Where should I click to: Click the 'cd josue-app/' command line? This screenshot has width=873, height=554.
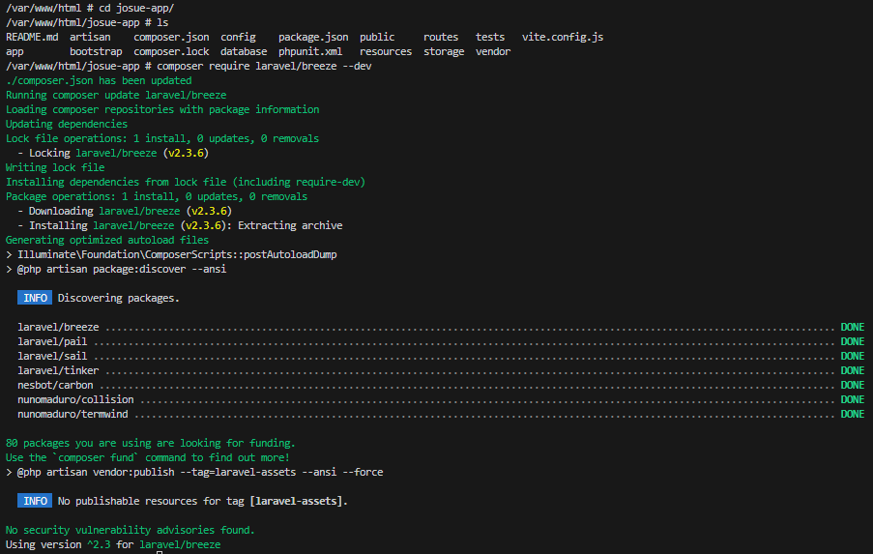coord(90,9)
